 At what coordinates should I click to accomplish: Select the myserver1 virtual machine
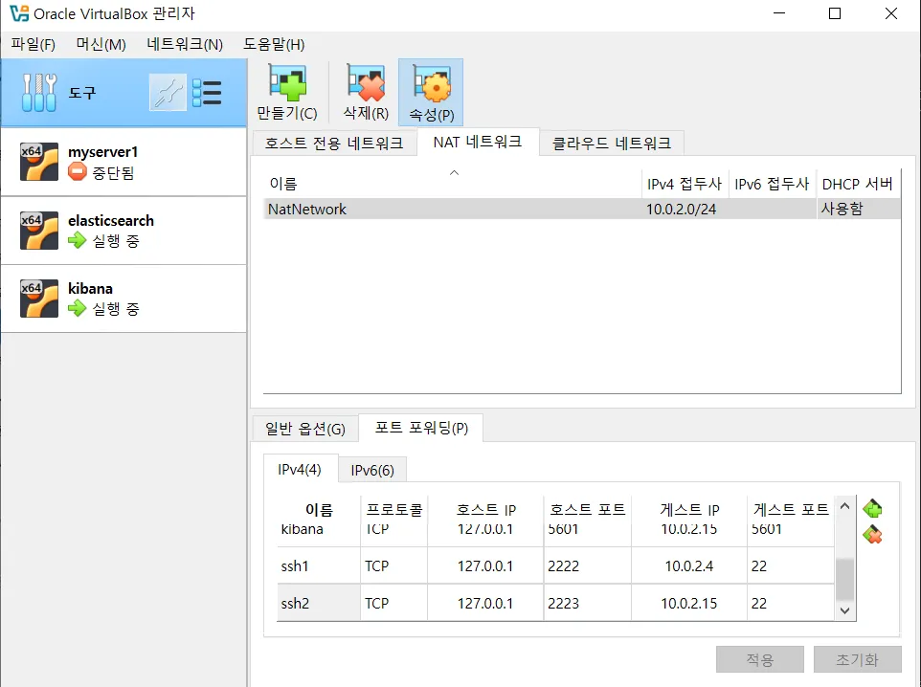pos(124,162)
